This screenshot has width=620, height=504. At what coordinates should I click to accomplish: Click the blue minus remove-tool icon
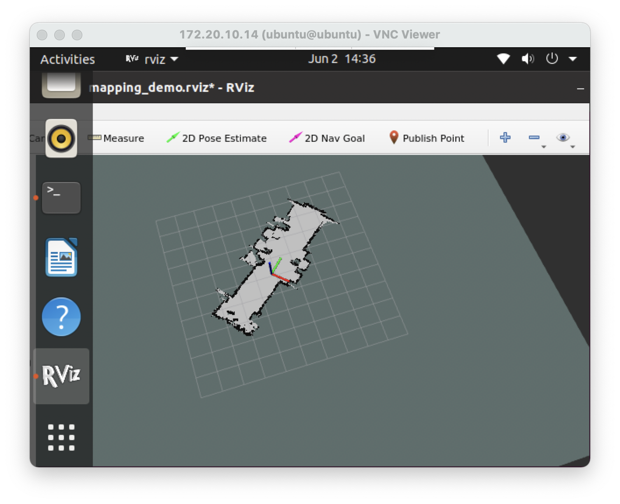(534, 138)
